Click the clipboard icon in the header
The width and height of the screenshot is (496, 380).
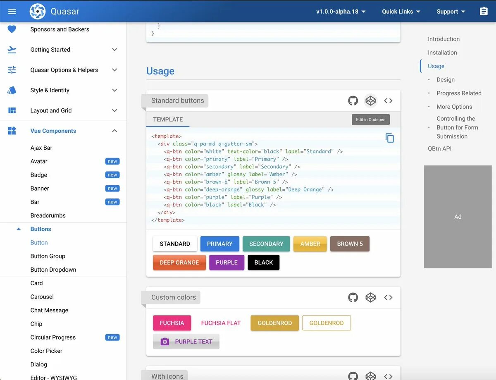coord(484,12)
